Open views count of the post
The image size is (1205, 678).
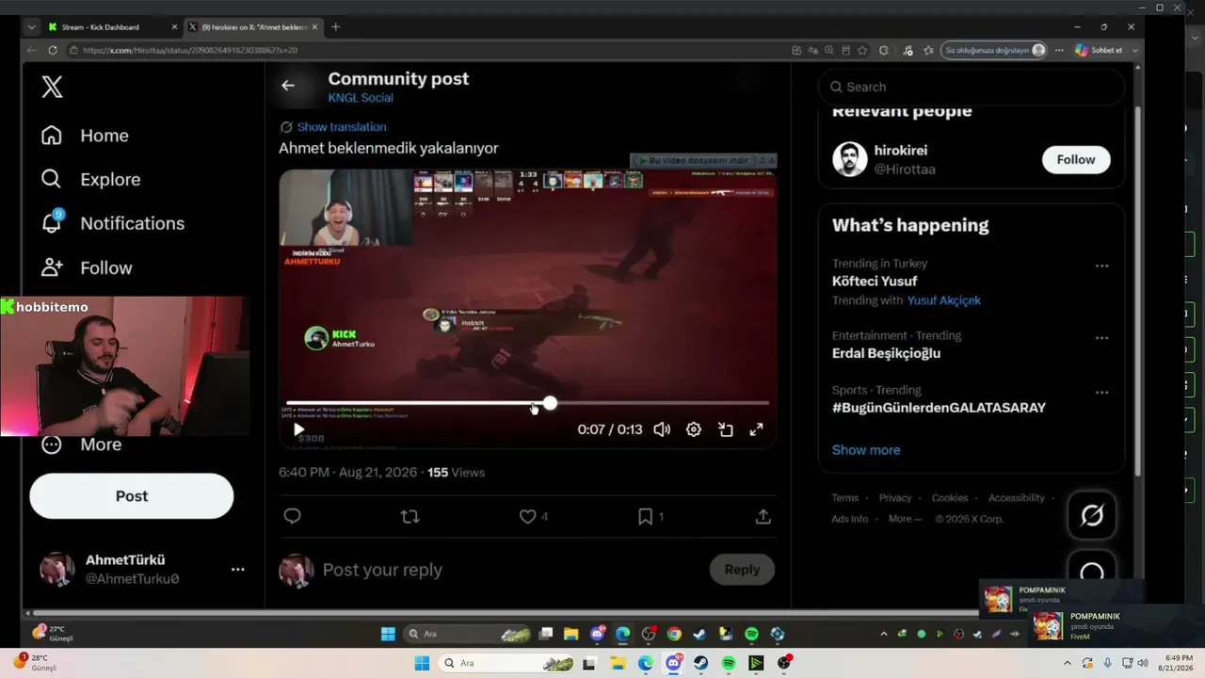click(457, 473)
